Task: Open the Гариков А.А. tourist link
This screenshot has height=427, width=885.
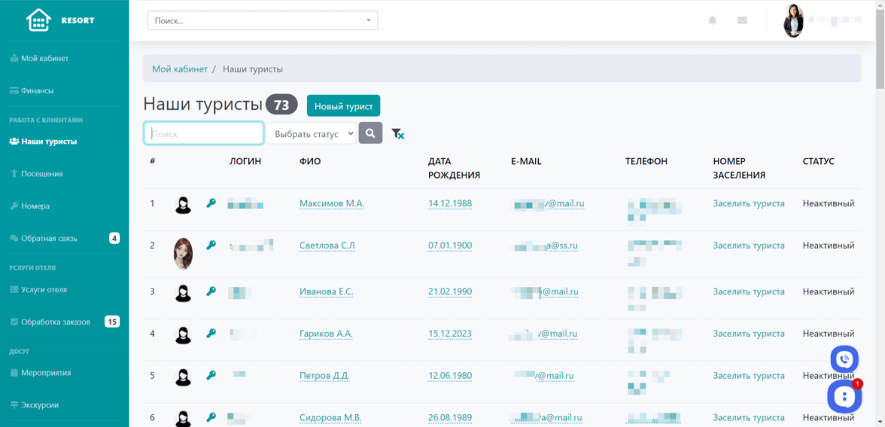Action: tap(325, 334)
